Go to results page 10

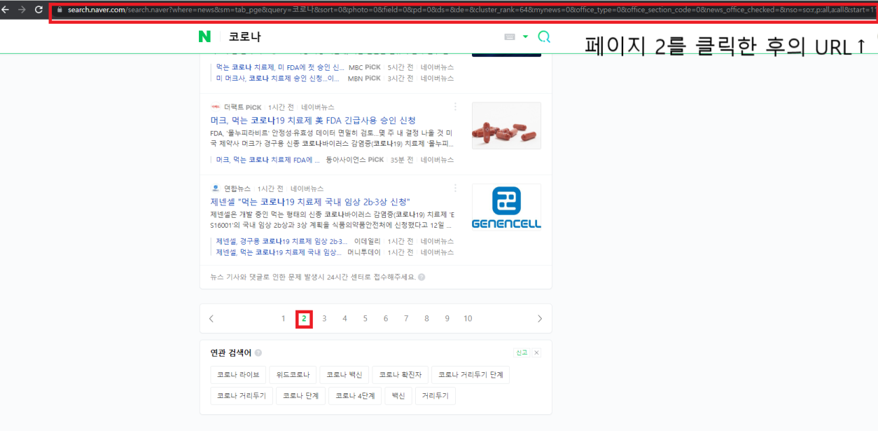468,318
